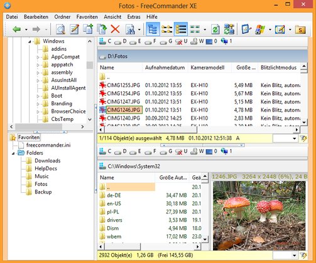Toggle the details list view mode
The height and width of the screenshot is (263, 316).
181,29
